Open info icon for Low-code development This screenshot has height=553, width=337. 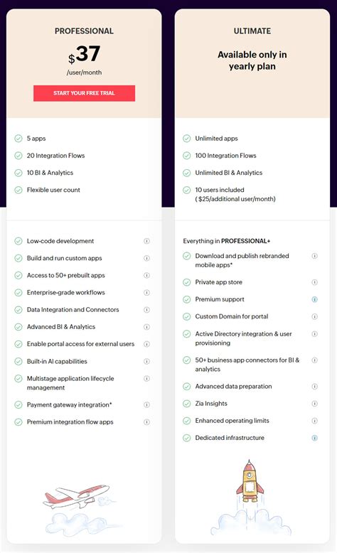(x=146, y=241)
